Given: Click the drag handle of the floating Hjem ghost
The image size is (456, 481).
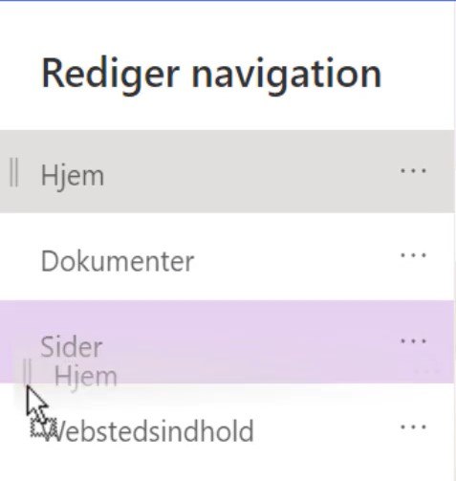Looking at the screenshot, I should coord(27,371).
